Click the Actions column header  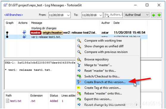23,23
